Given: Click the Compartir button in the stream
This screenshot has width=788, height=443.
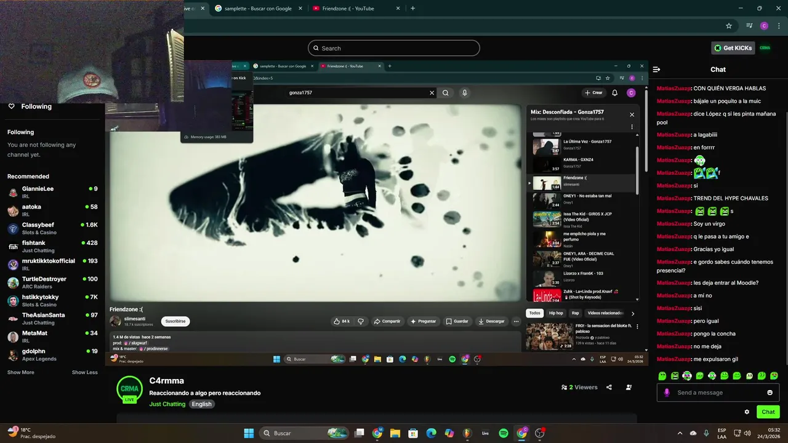Looking at the screenshot, I should click(387, 321).
